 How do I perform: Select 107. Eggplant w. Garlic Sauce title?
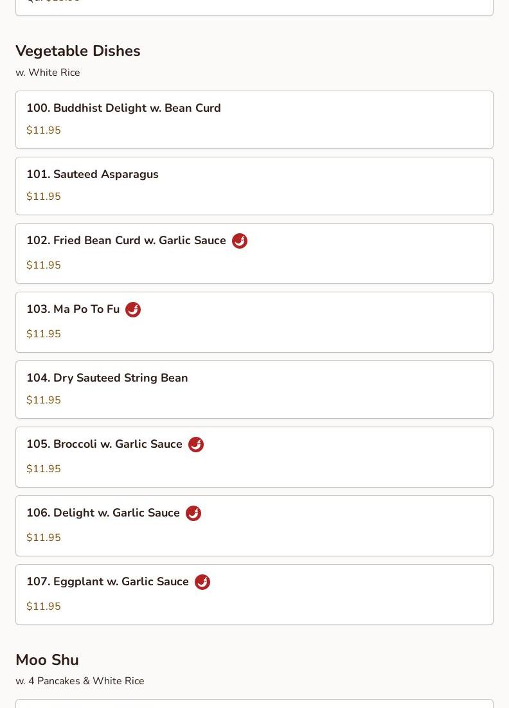point(107,581)
